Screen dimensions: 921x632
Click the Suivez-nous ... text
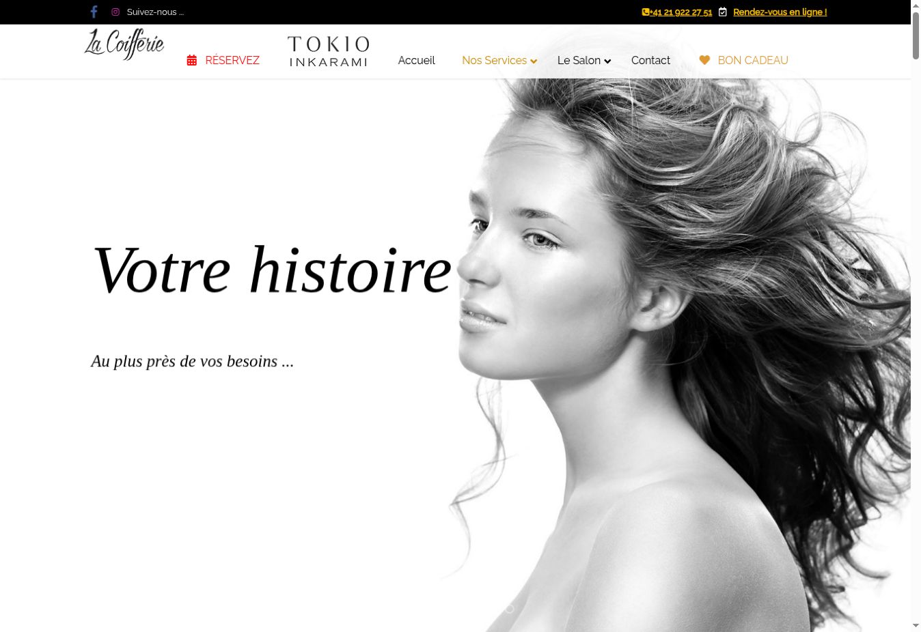(155, 12)
